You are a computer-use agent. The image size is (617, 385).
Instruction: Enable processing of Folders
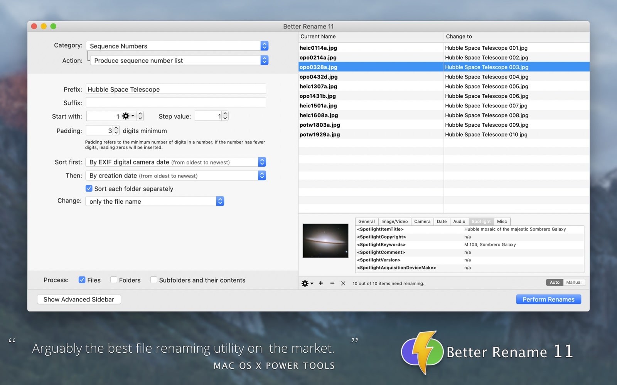coord(114,280)
